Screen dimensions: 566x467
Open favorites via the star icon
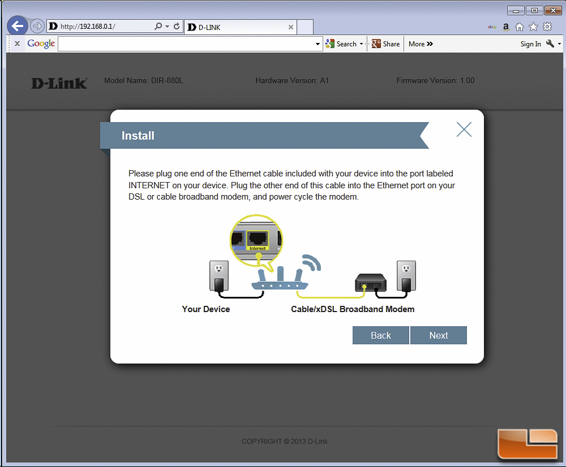(x=533, y=27)
